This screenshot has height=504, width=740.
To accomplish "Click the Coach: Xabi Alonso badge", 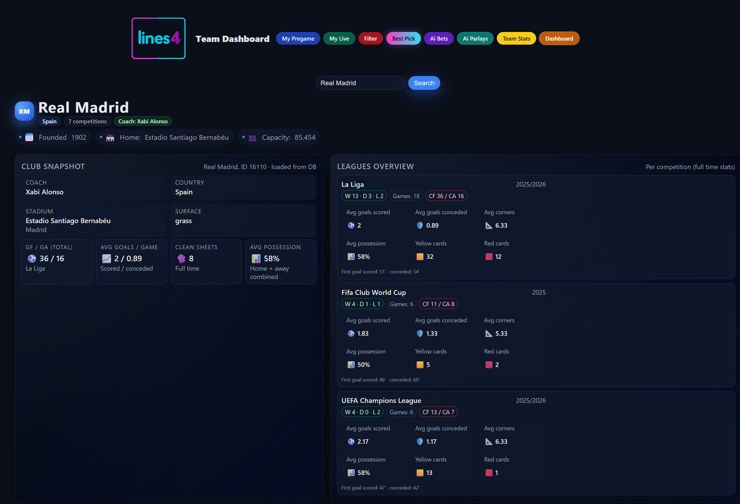I will coord(143,121).
